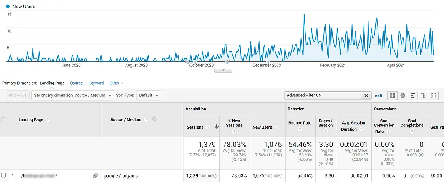Click the New Users legend dot
Image resolution: width=444 pixels, height=182 pixels.
pyautogui.click(x=8, y=6)
